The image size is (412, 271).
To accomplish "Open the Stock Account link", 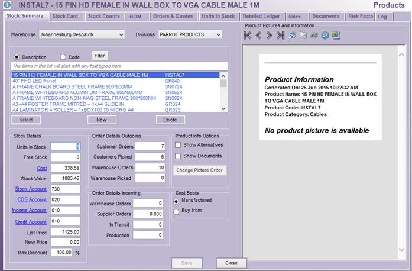I will 31,189.
